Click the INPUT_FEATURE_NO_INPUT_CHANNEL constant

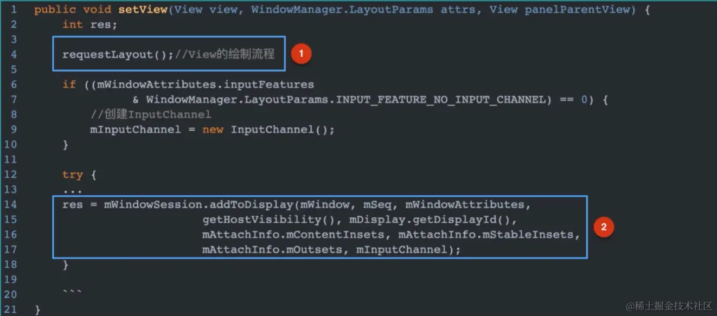point(440,100)
